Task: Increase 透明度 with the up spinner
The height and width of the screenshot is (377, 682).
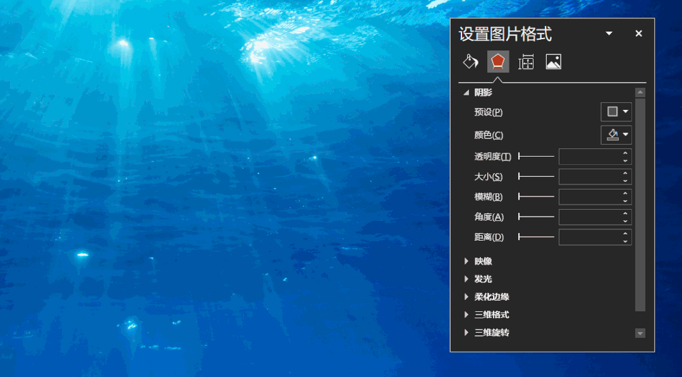Action: [626, 153]
